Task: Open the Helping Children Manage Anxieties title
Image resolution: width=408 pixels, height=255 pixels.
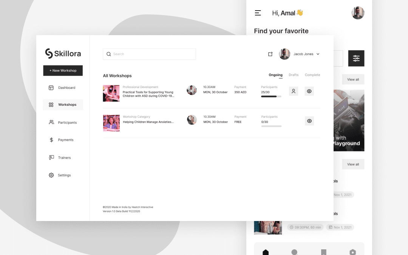Action: point(148,122)
